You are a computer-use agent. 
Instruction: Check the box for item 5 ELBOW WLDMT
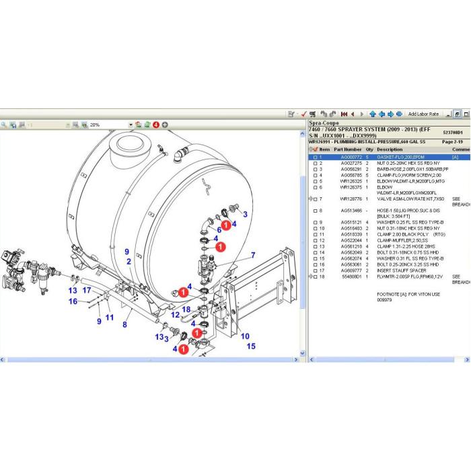[316, 182]
